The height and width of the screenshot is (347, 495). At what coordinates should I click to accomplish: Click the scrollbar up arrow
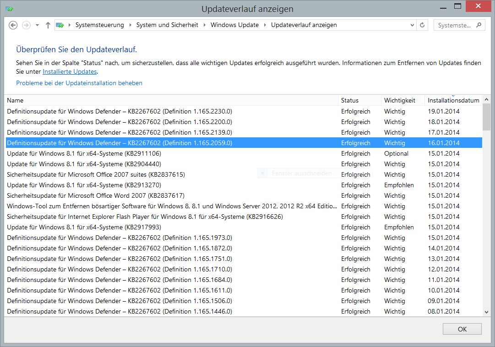(486, 99)
